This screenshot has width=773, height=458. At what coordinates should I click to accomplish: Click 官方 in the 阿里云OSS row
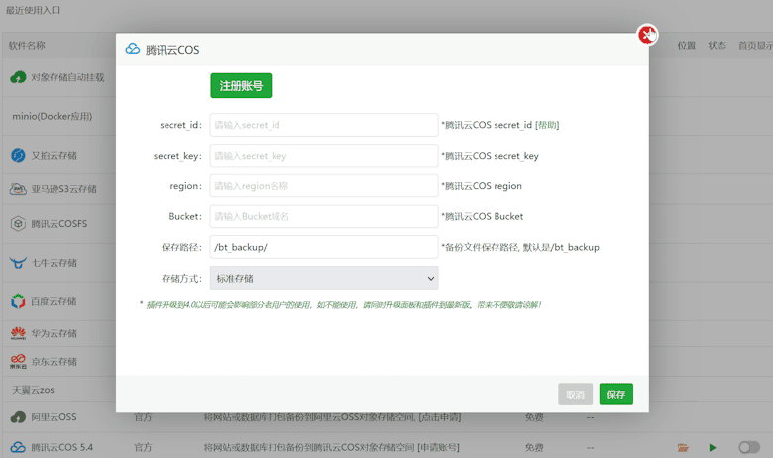click(x=143, y=417)
